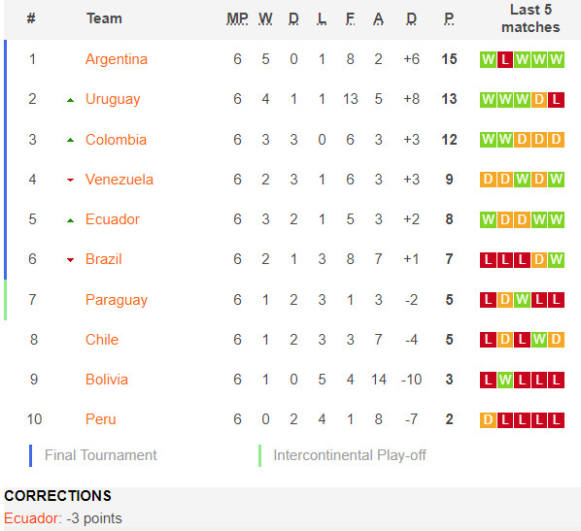Screen dimensions: 581x531
Task: Click Peru's orange D result badge
Action: point(488,420)
